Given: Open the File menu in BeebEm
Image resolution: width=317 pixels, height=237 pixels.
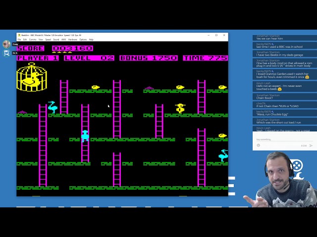Looking at the screenshot, I should pos(19,39).
